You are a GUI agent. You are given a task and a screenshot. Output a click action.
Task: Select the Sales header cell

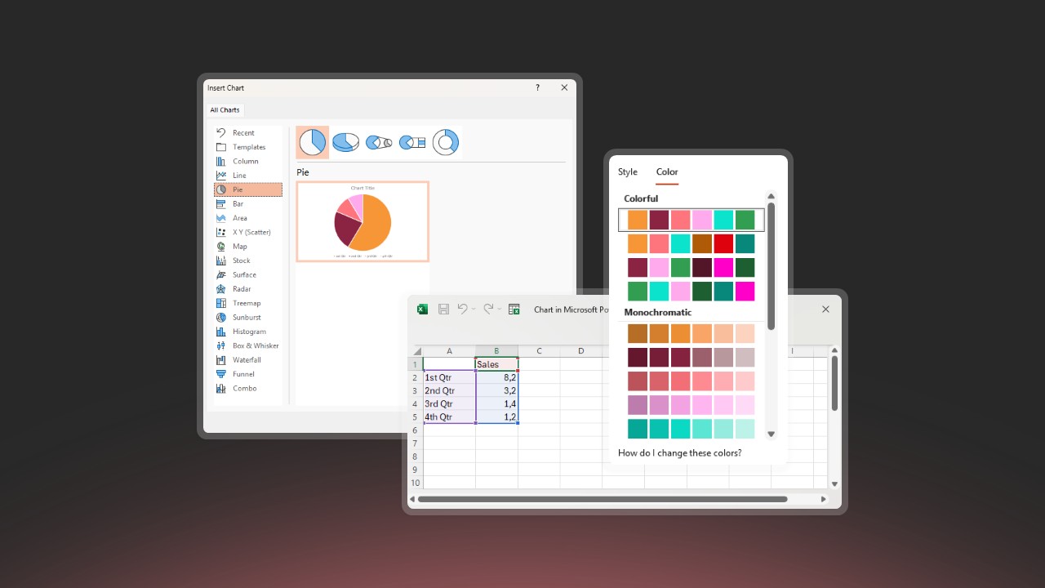pos(496,364)
